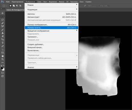Open the Слои menu
The width and height of the screenshot is (132, 110).
(39, 2)
